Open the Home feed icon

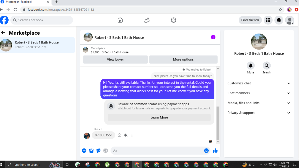click(x=120, y=20)
